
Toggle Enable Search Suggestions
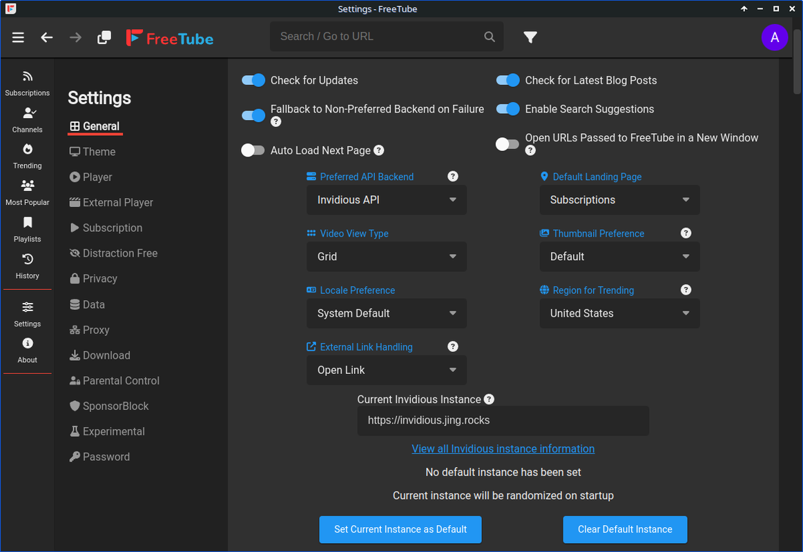[x=507, y=109]
